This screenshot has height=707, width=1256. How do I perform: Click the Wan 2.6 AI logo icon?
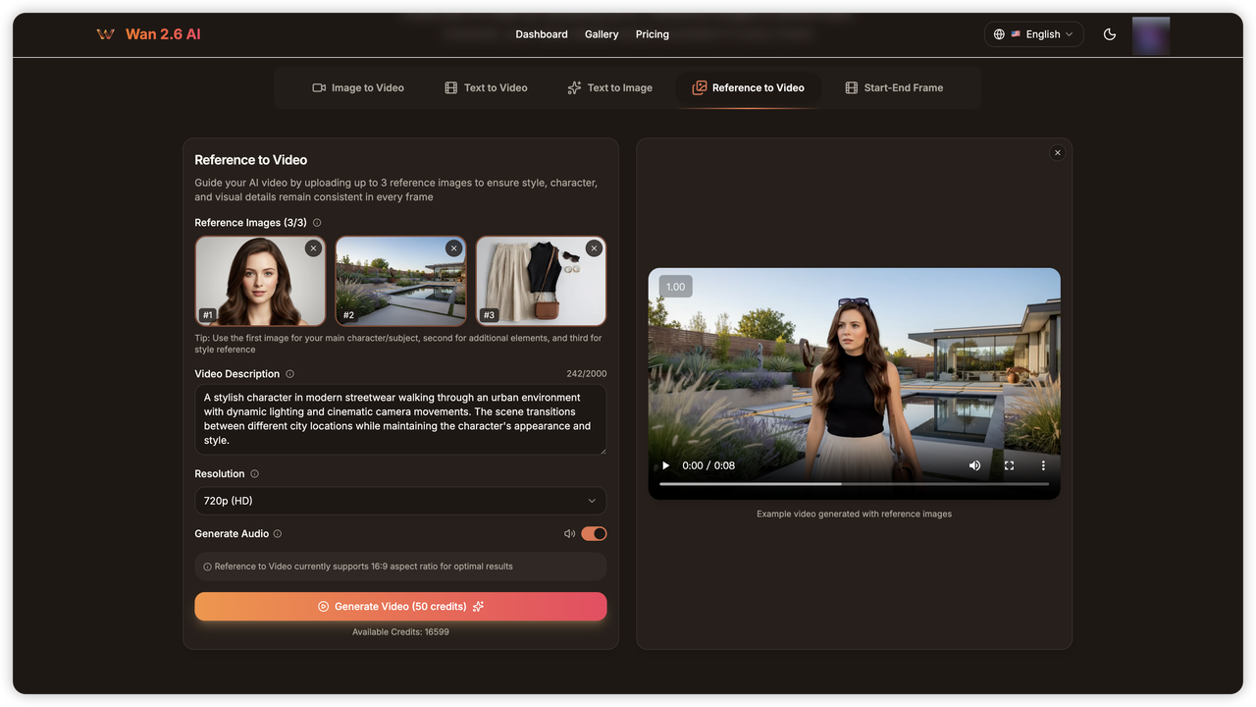pyautogui.click(x=105, y=34)
